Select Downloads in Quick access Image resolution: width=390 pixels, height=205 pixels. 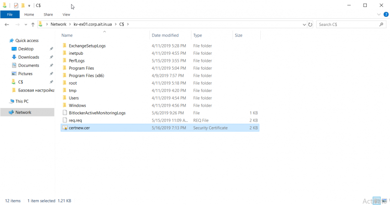pos(28,57)
